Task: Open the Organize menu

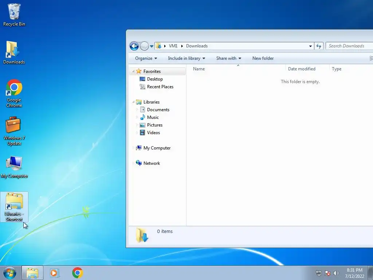Action: [x=146, y=58]
